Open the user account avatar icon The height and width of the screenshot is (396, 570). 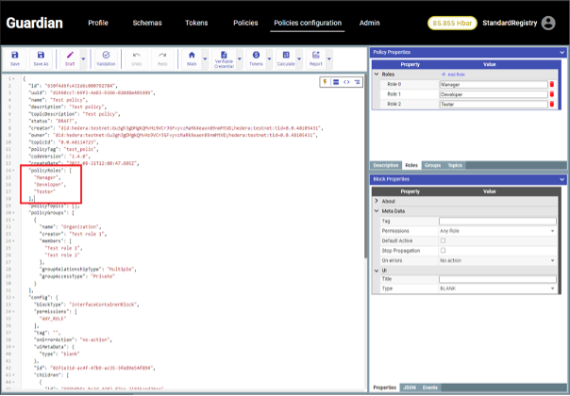(548, 23)
